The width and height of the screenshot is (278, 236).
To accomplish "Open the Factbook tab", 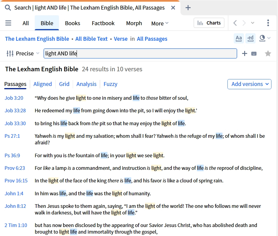I will (103, 23).
